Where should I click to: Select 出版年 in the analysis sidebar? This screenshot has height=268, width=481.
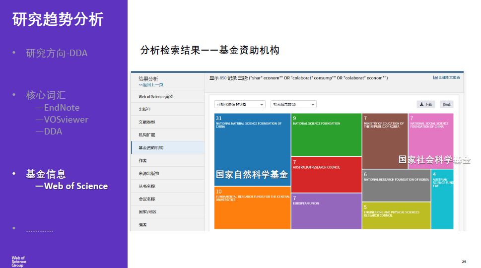coord(145,109)
